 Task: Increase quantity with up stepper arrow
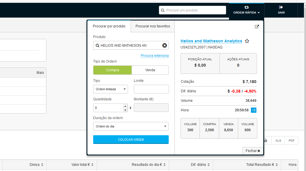click(125, 106)
